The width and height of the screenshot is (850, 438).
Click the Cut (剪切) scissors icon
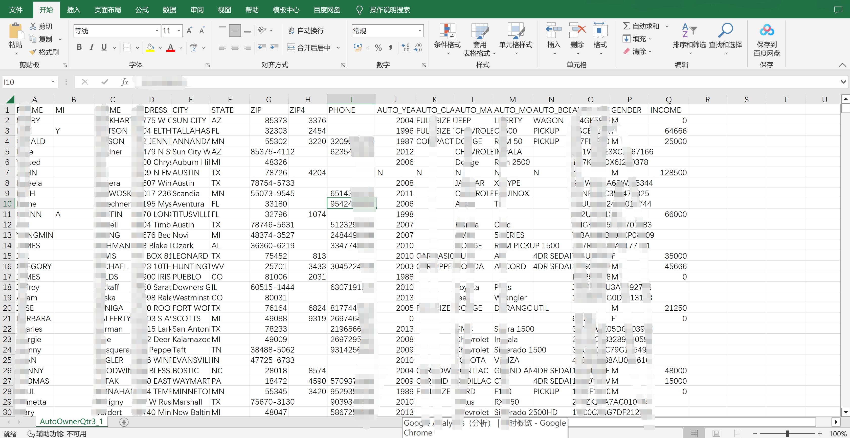coord(33,26)
